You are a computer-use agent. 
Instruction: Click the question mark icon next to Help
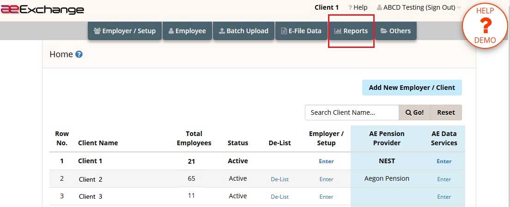pos(350,7)
